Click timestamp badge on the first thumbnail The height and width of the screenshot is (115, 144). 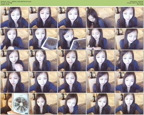(26, 27)
